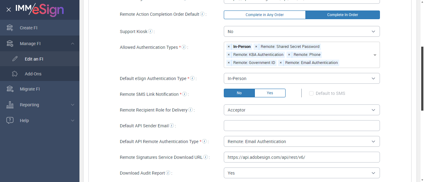424x182 pixels.
Task: Click the Default API Sender Email field
Action: pos(301,126)
